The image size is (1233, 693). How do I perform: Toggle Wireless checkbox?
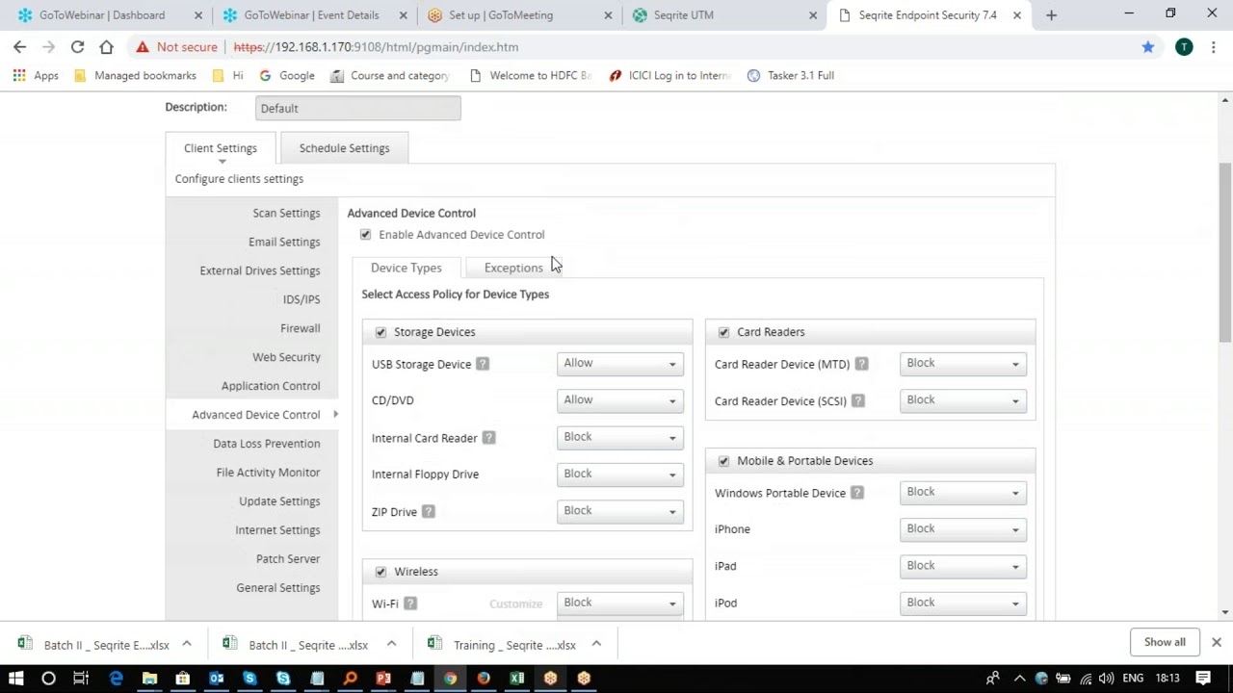(380, 572)
